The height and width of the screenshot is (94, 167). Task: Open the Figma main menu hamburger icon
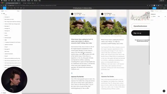[2, 8]
